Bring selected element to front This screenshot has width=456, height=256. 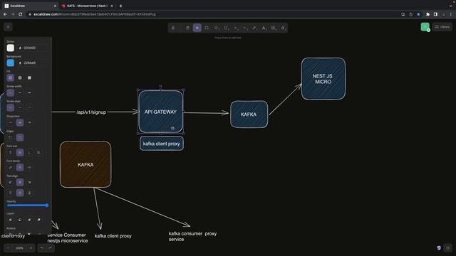coord(38,220)
